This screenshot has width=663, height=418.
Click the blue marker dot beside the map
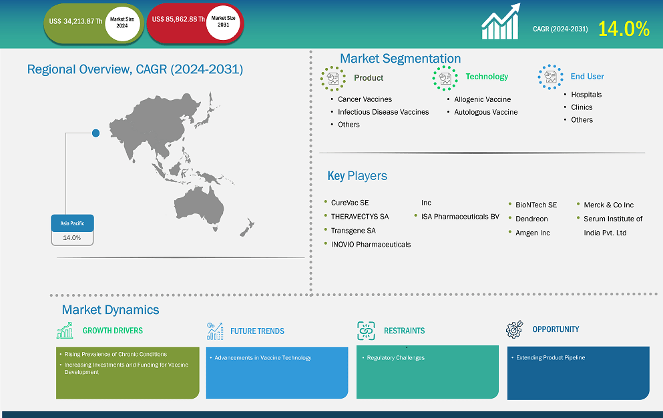pos(95,133)
